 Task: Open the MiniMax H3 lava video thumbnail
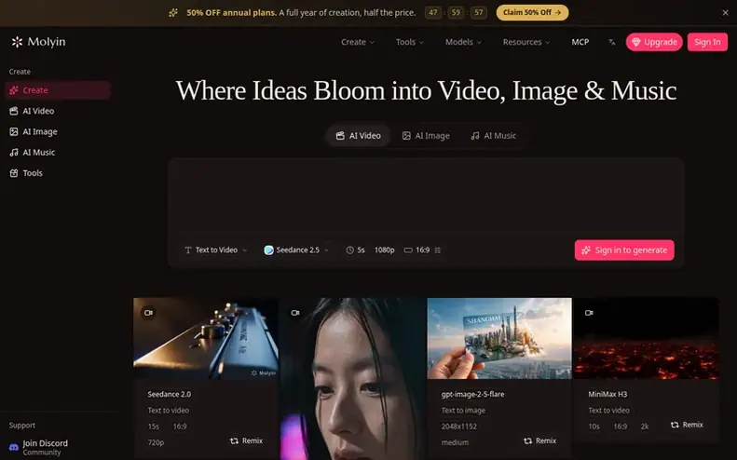(x=647, y=338)
